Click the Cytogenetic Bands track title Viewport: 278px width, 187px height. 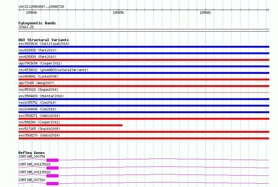click(x=37, y=23)
